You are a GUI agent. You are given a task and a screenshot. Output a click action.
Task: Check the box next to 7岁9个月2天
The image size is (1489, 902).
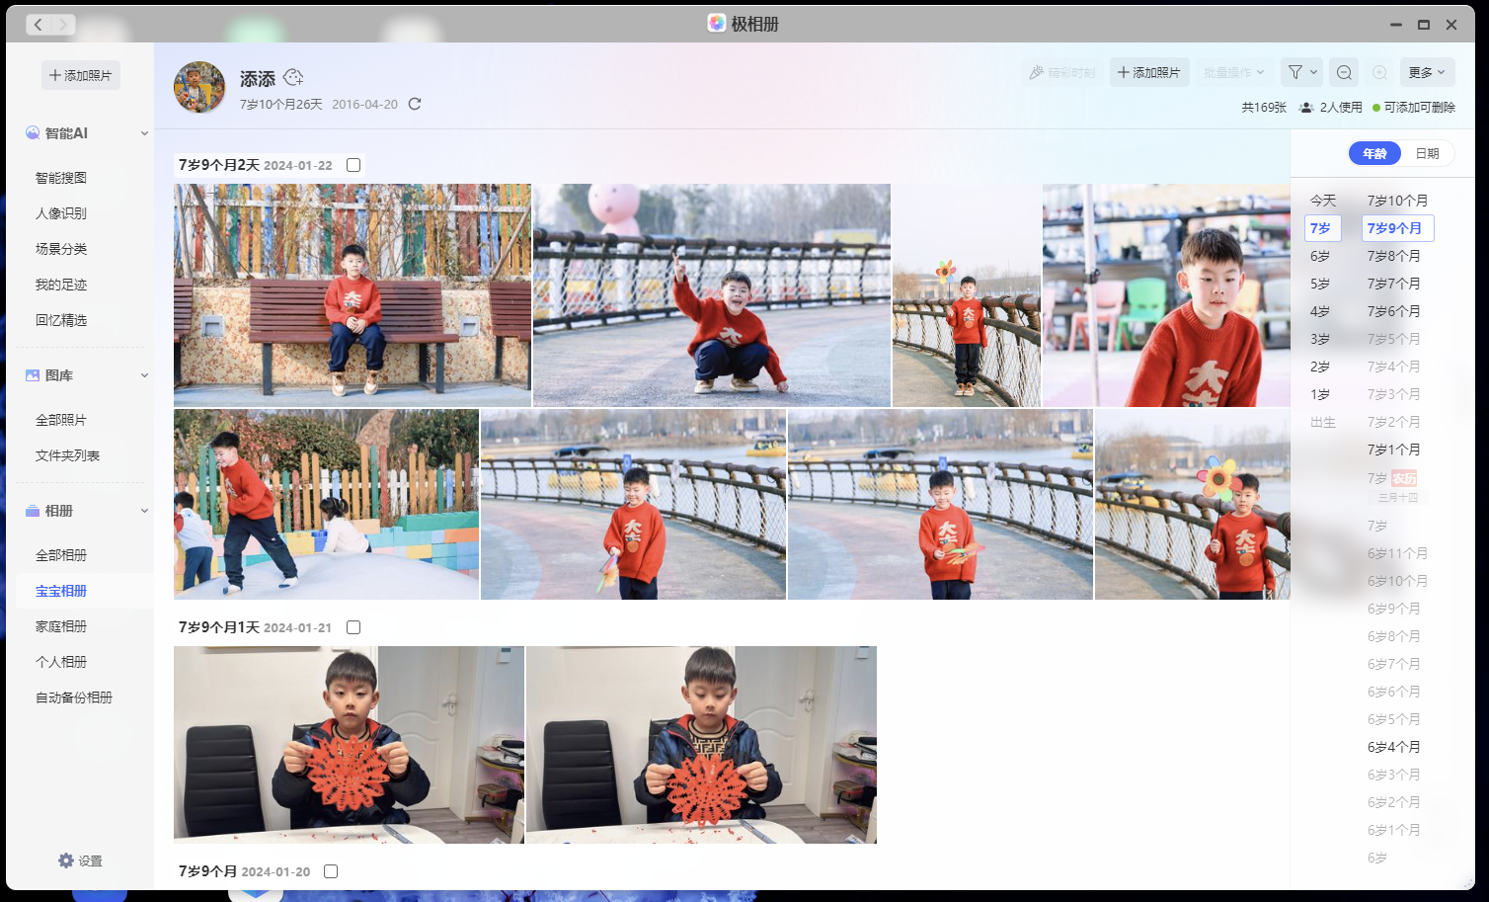pyautogui.click(x=353, y=164)
